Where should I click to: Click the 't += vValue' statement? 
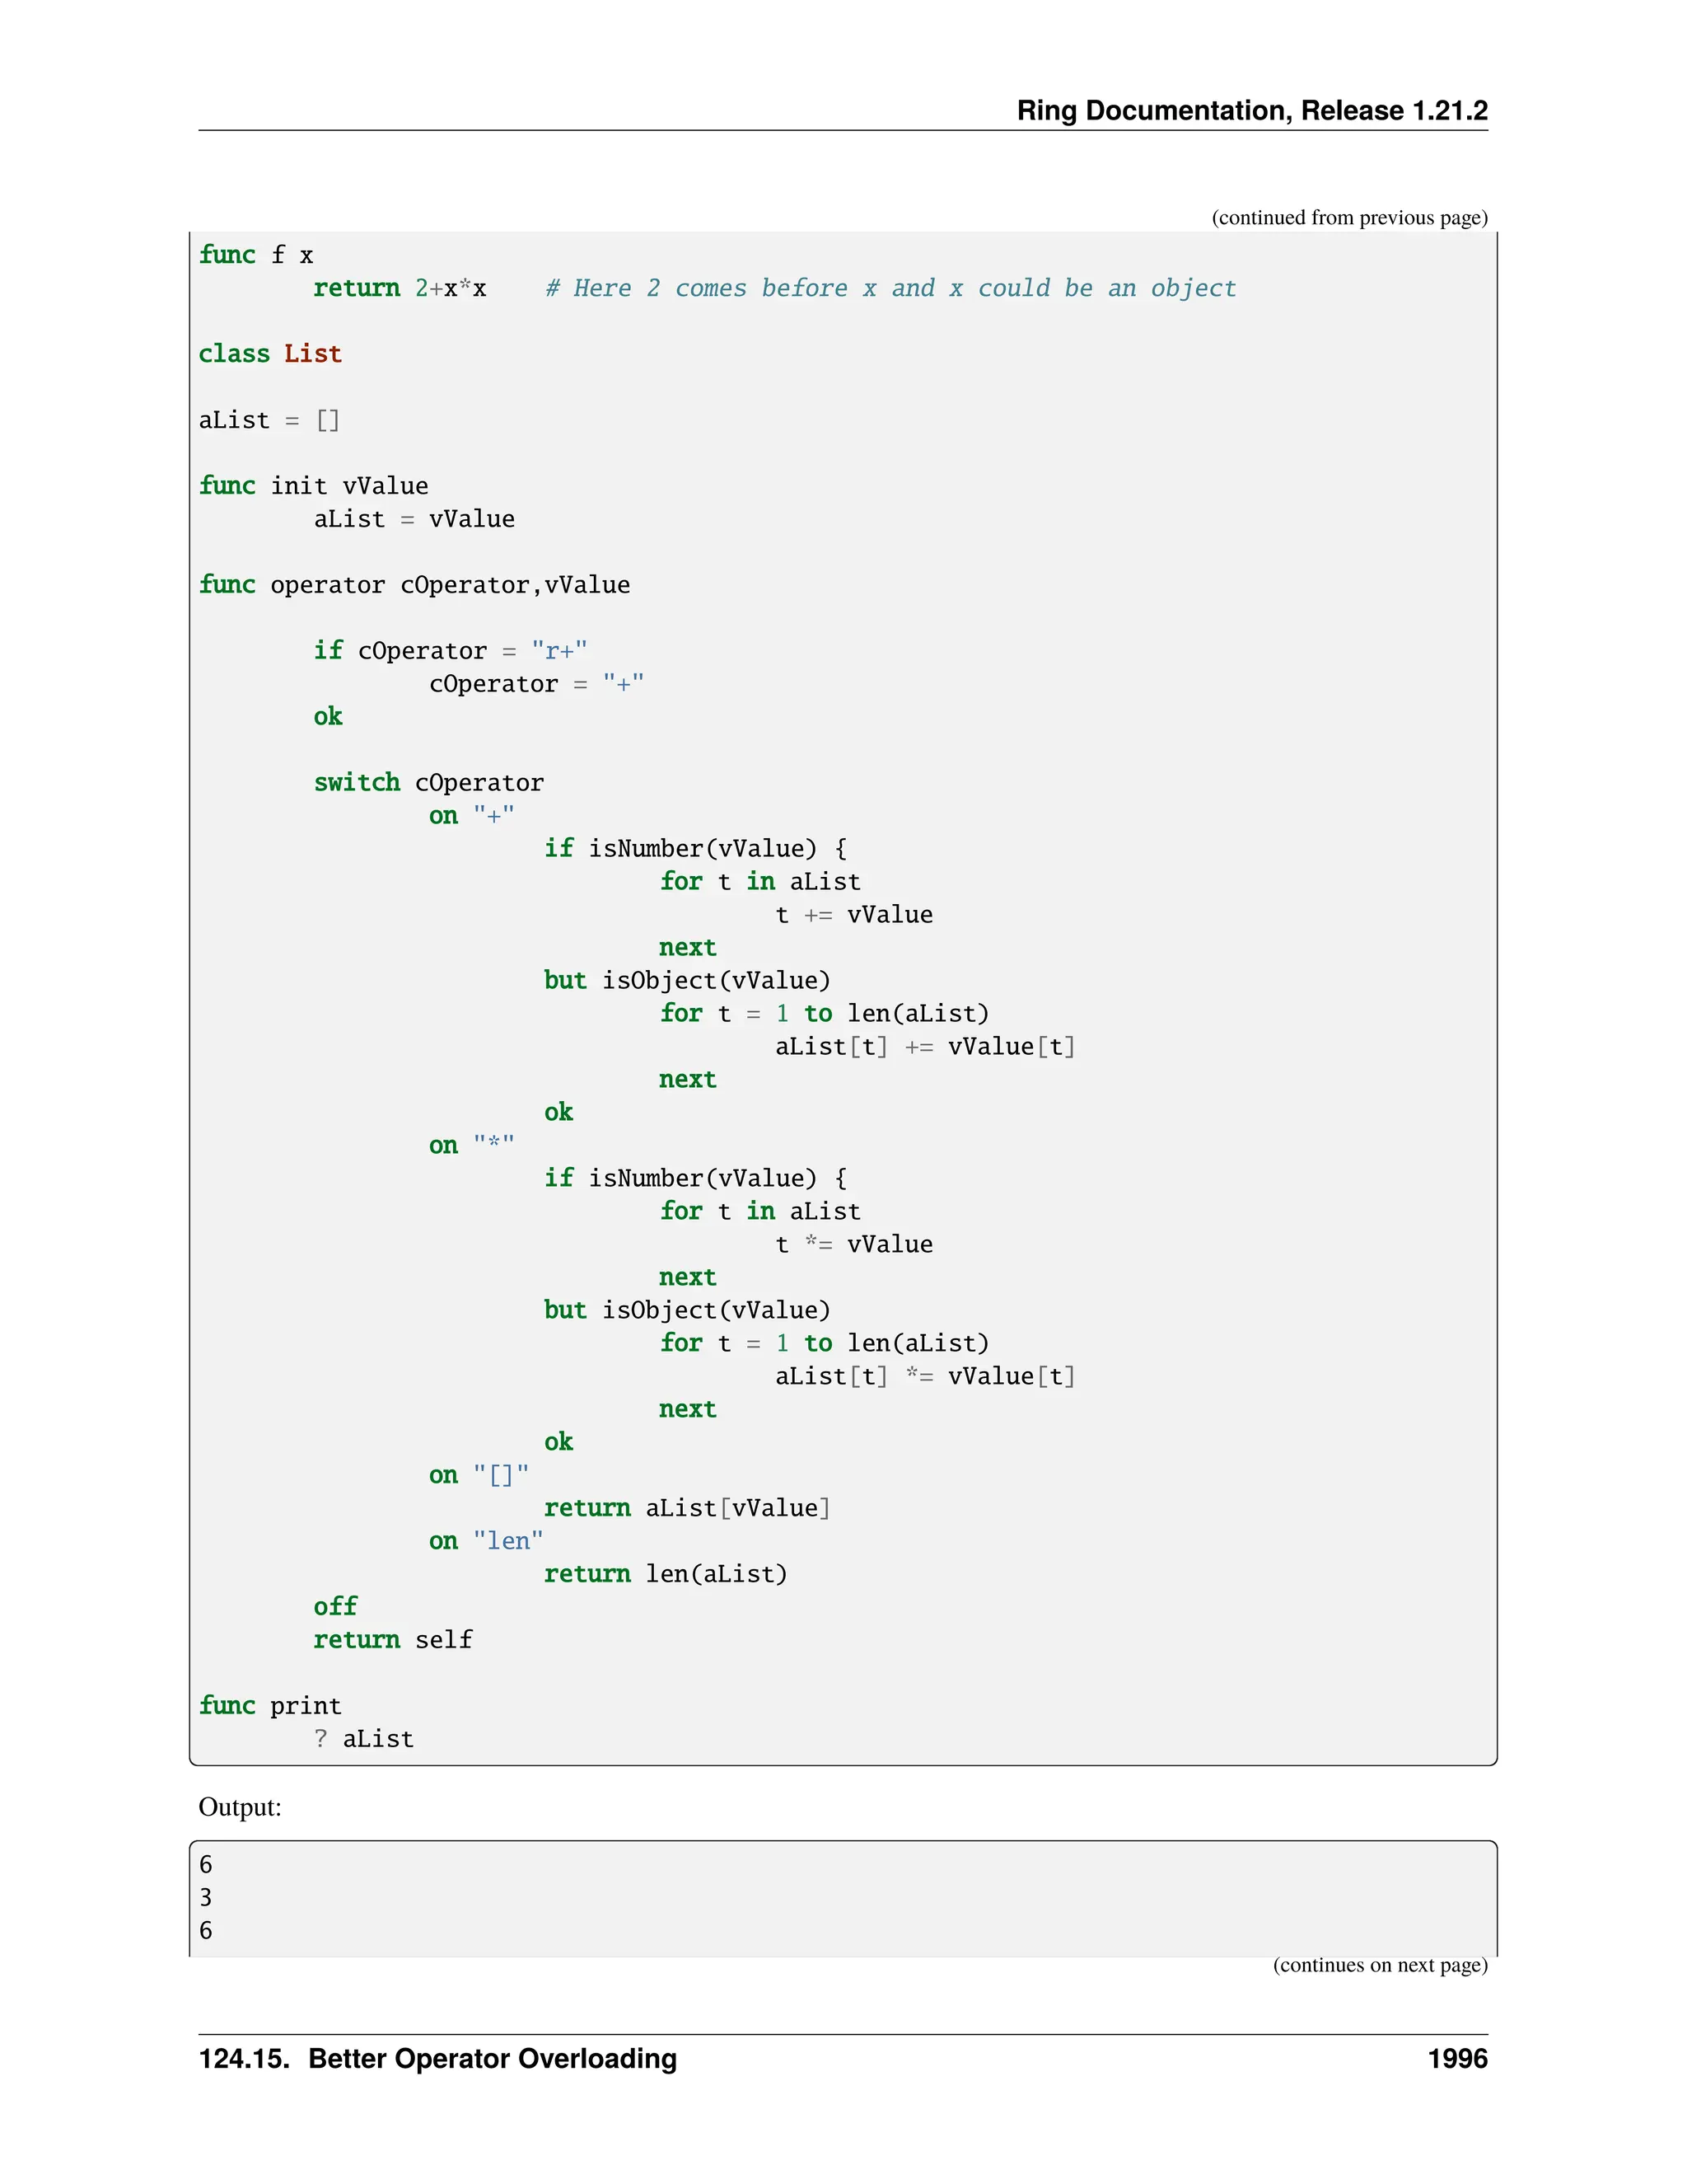[x=853, y=914]
